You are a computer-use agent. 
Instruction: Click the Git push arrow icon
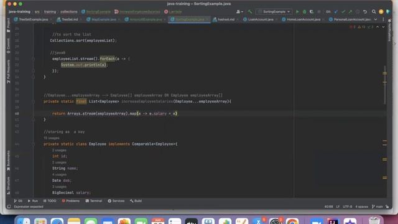click(x=350, y=12)
